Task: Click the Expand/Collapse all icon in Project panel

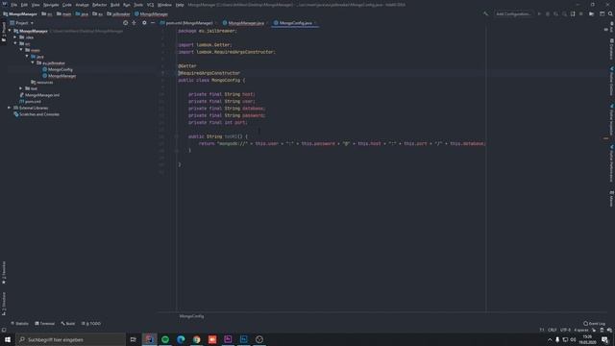Action: point(135,23)
